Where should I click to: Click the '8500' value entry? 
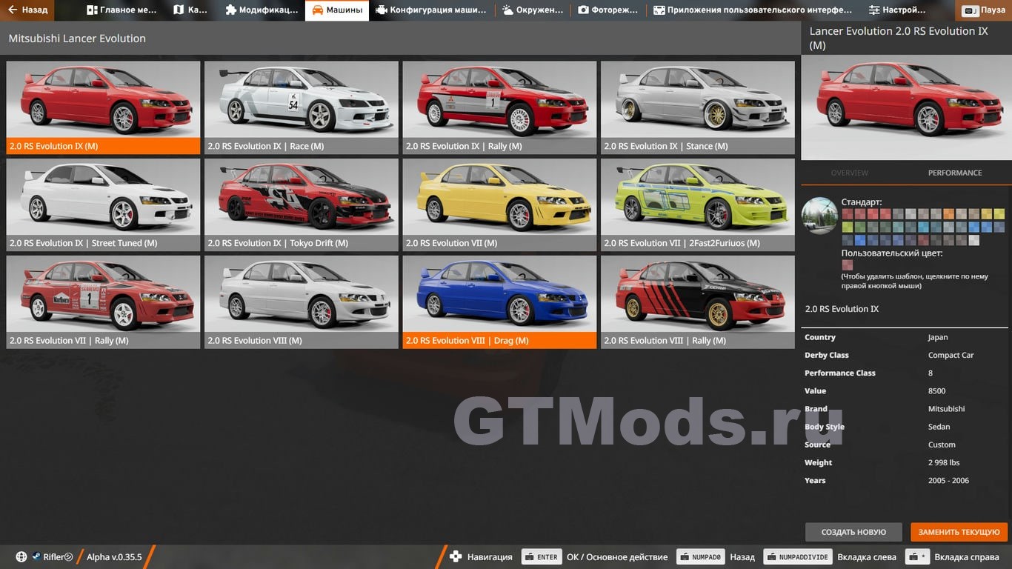point(937,390)
